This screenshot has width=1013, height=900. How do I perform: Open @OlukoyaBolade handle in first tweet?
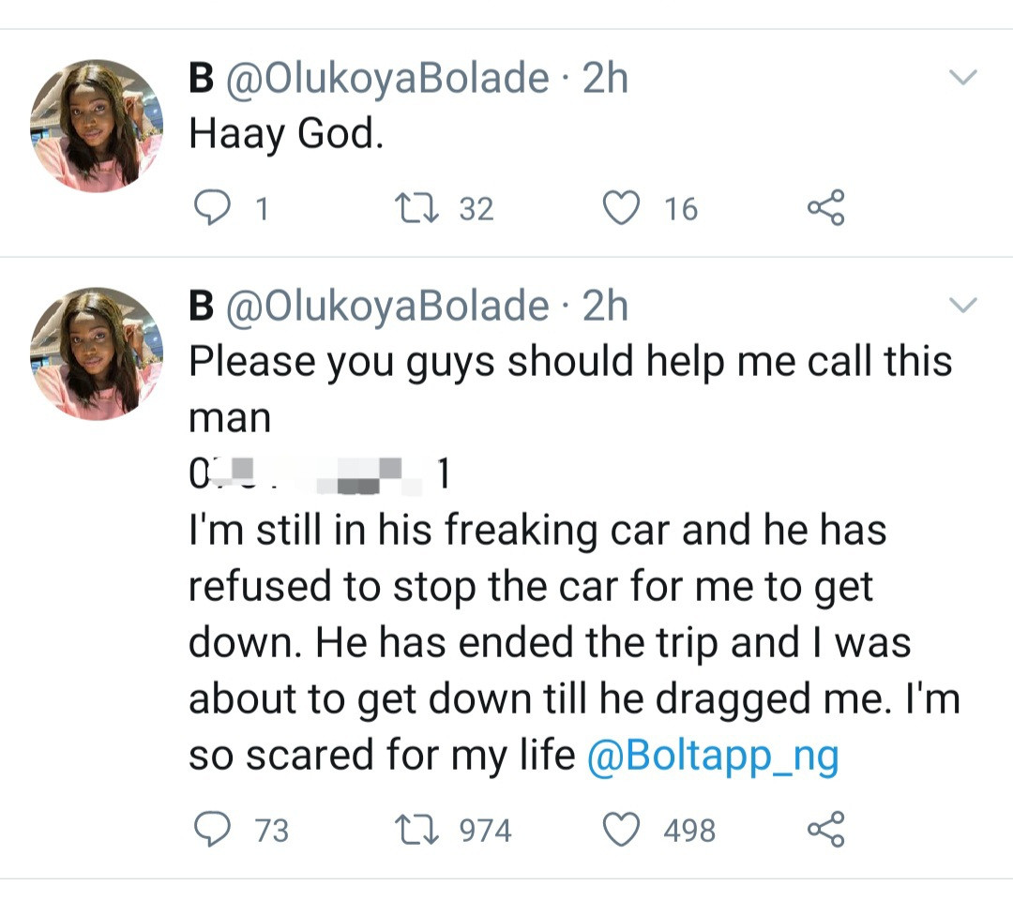[386, 79]
